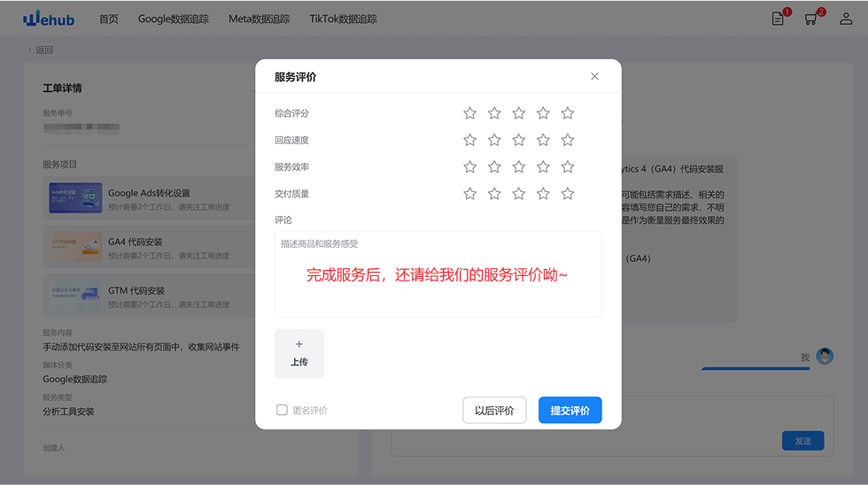Select second star for 交付质量
This screenshot has height=485, width=868.
pos(494,194)
